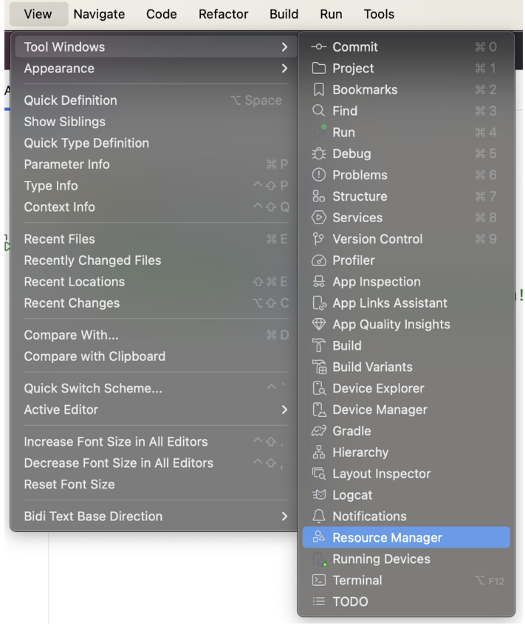
Task: Open the Device Manager tool window
Action: pos(380,410)
